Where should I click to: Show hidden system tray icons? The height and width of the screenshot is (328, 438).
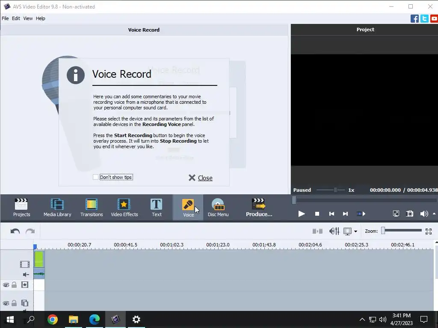point(362,319)
